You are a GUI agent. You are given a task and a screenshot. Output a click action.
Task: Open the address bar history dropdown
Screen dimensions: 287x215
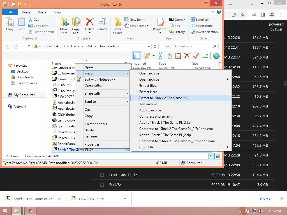149,46
